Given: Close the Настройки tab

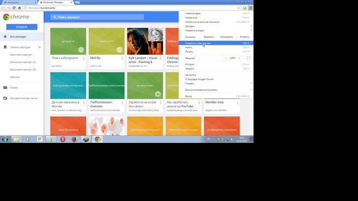Looking at the screenshot, I should pyautogui.click(x=35, y=2).
